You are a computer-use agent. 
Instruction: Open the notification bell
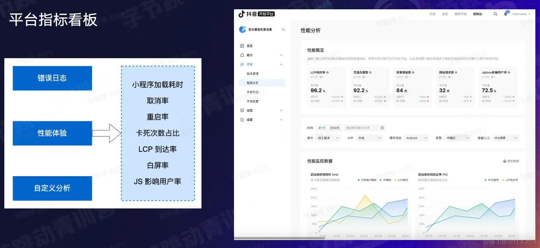(x=505, y=14)
